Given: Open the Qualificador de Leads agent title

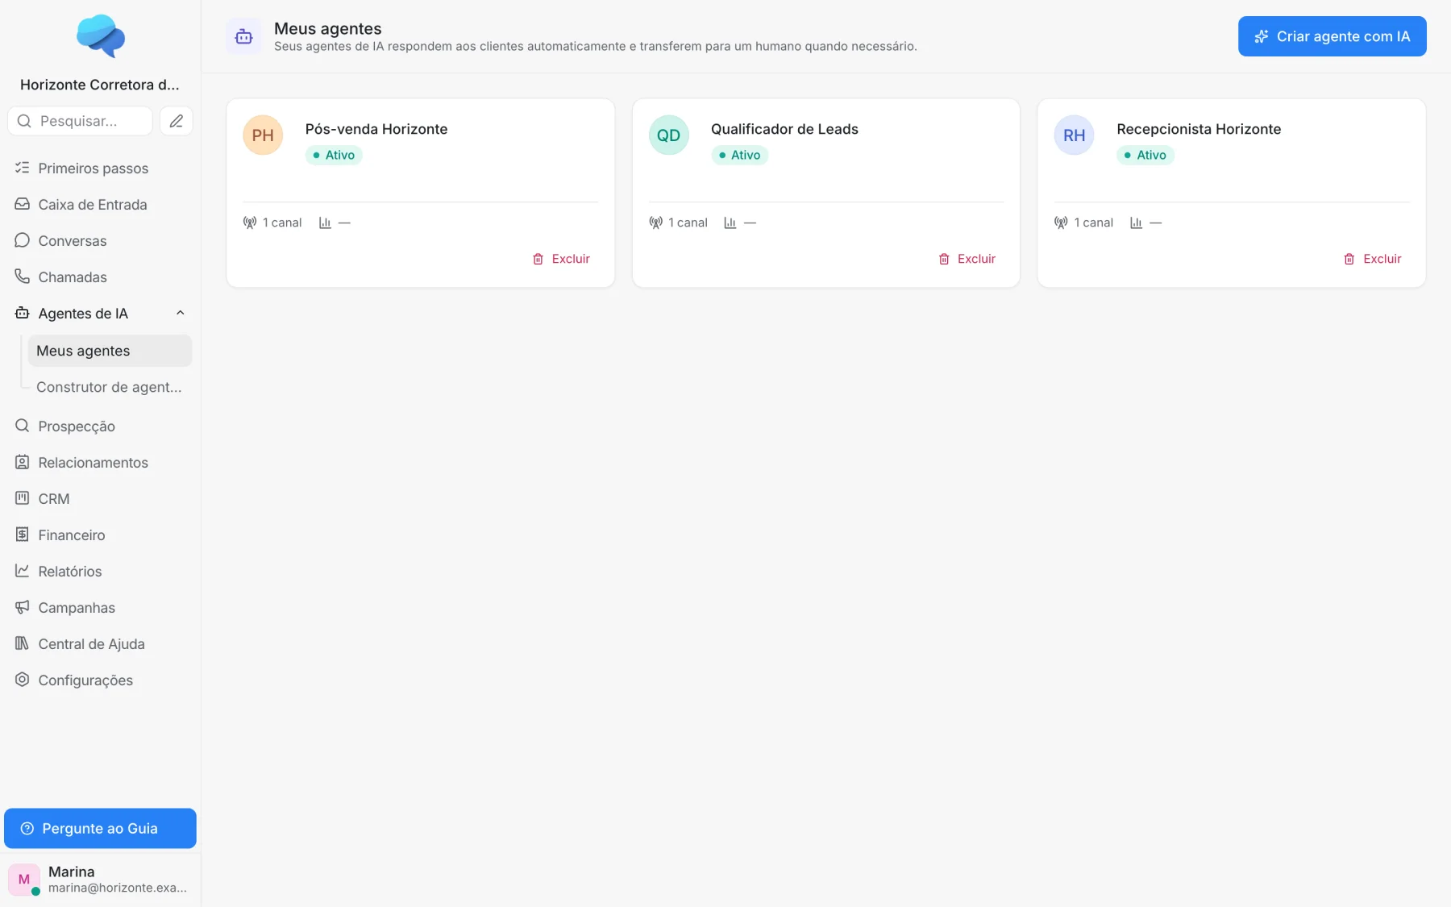Looking at the screenshot, I should pyautogui.click(x=784, y=129).
